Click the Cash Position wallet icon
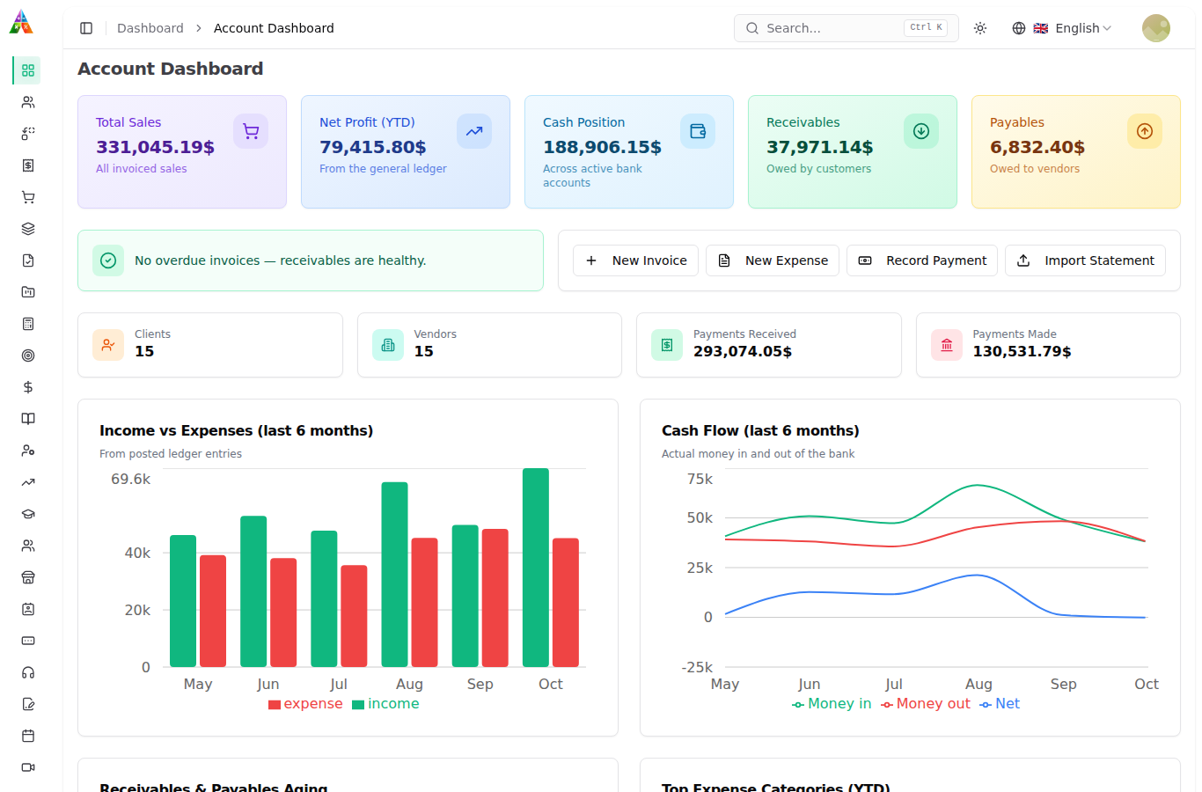This screenshot has width=1202, height=792. point(698,131)
